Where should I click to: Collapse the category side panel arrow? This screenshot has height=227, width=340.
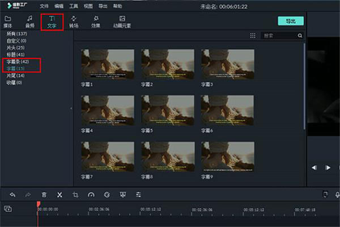(x=71, y=108)
